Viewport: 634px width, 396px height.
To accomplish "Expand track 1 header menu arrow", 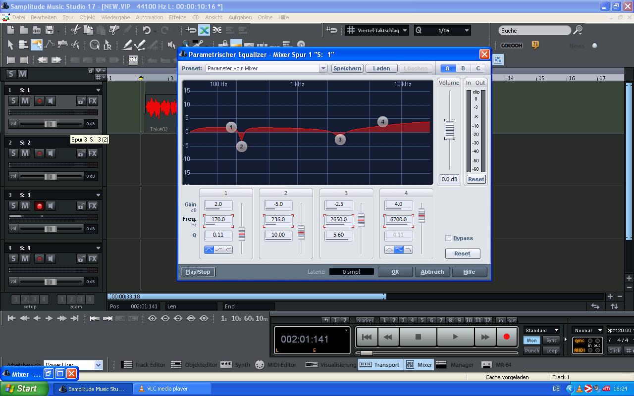I will tap(98, 90).
